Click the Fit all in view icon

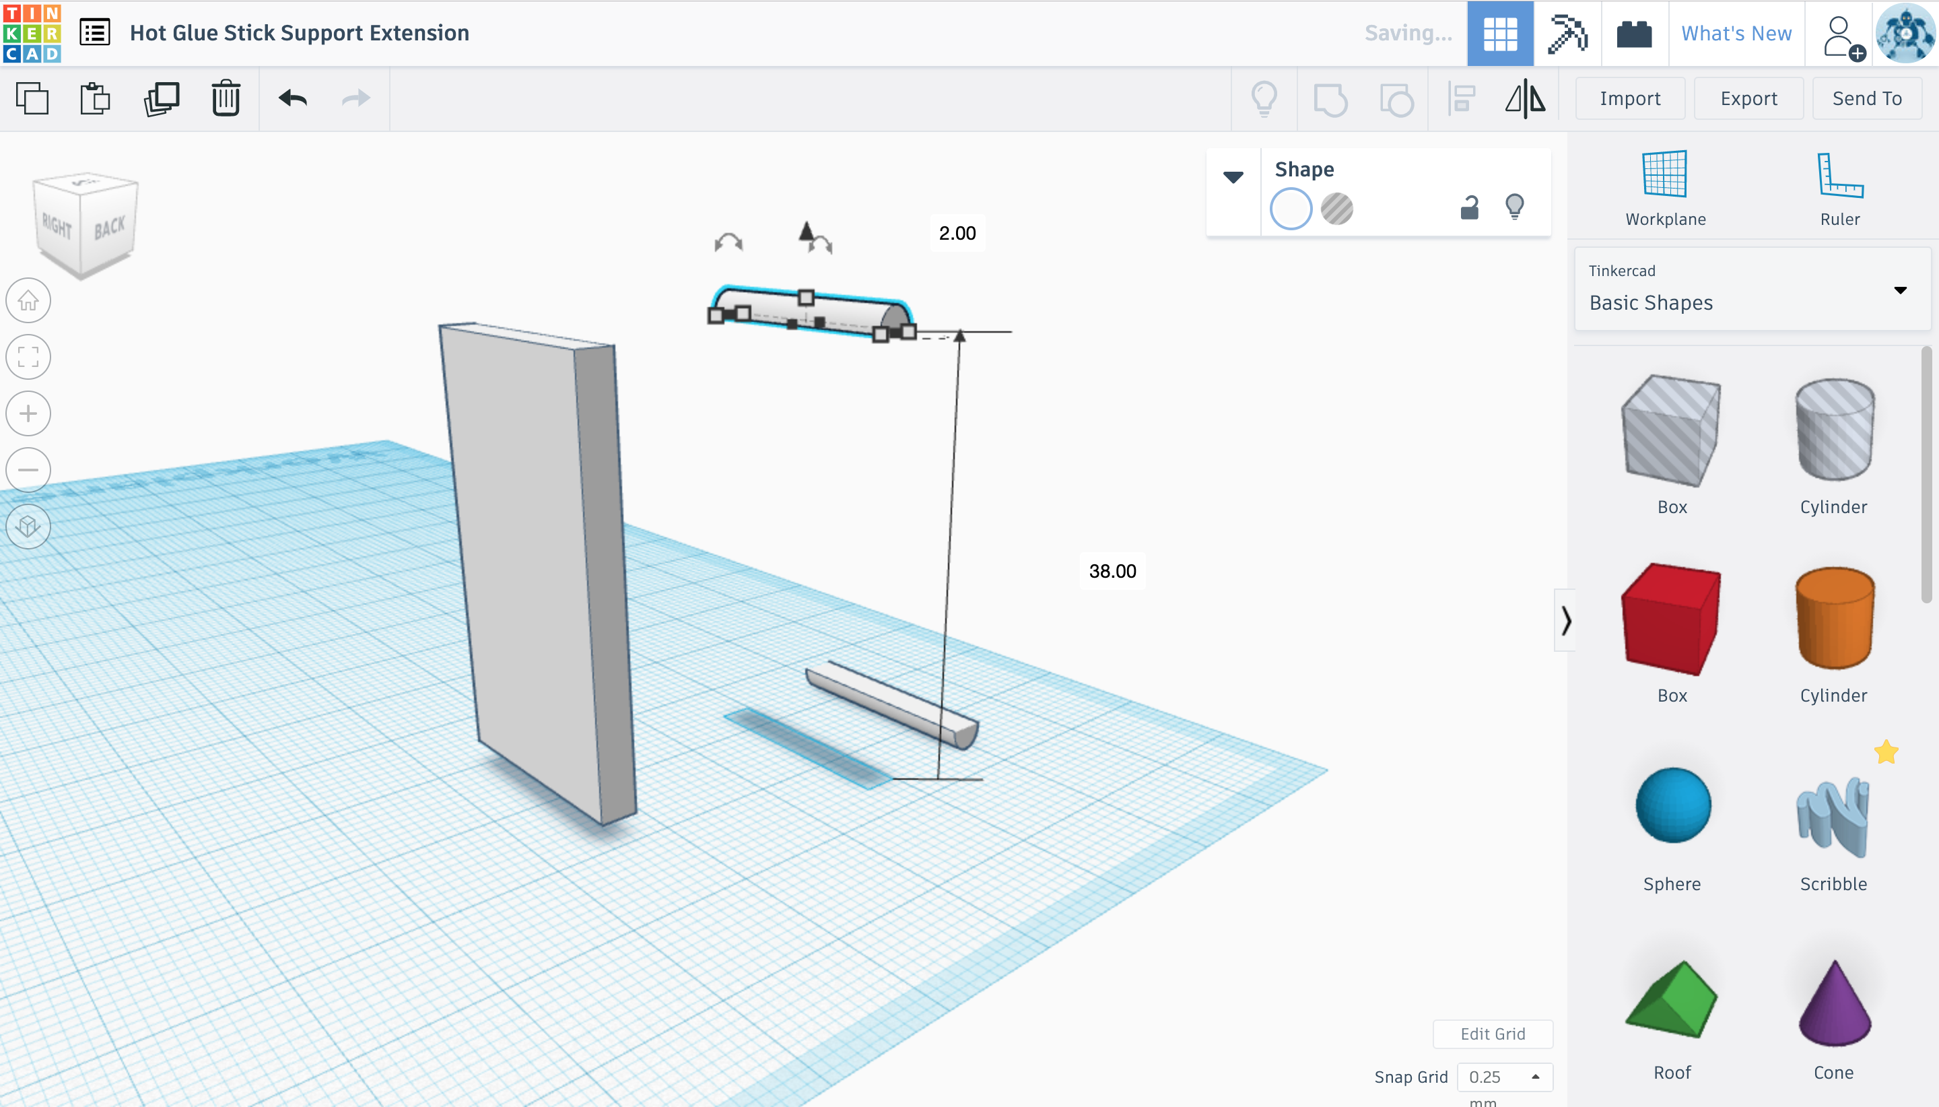[28, 357]
